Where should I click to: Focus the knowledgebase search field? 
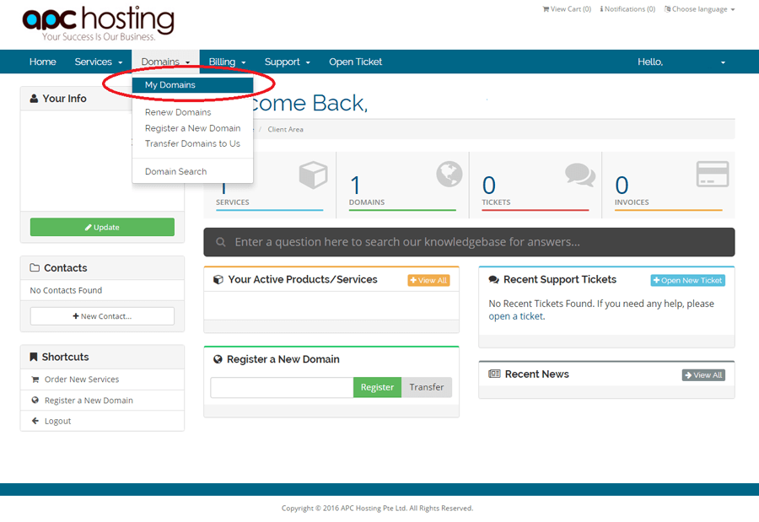(x=469, y=242)
